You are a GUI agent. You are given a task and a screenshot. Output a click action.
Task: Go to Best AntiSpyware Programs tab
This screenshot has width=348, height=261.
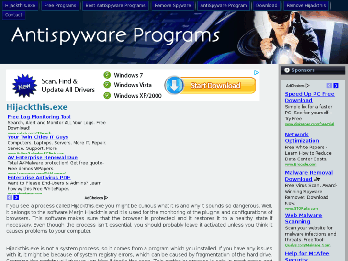[x=115, y=6]
